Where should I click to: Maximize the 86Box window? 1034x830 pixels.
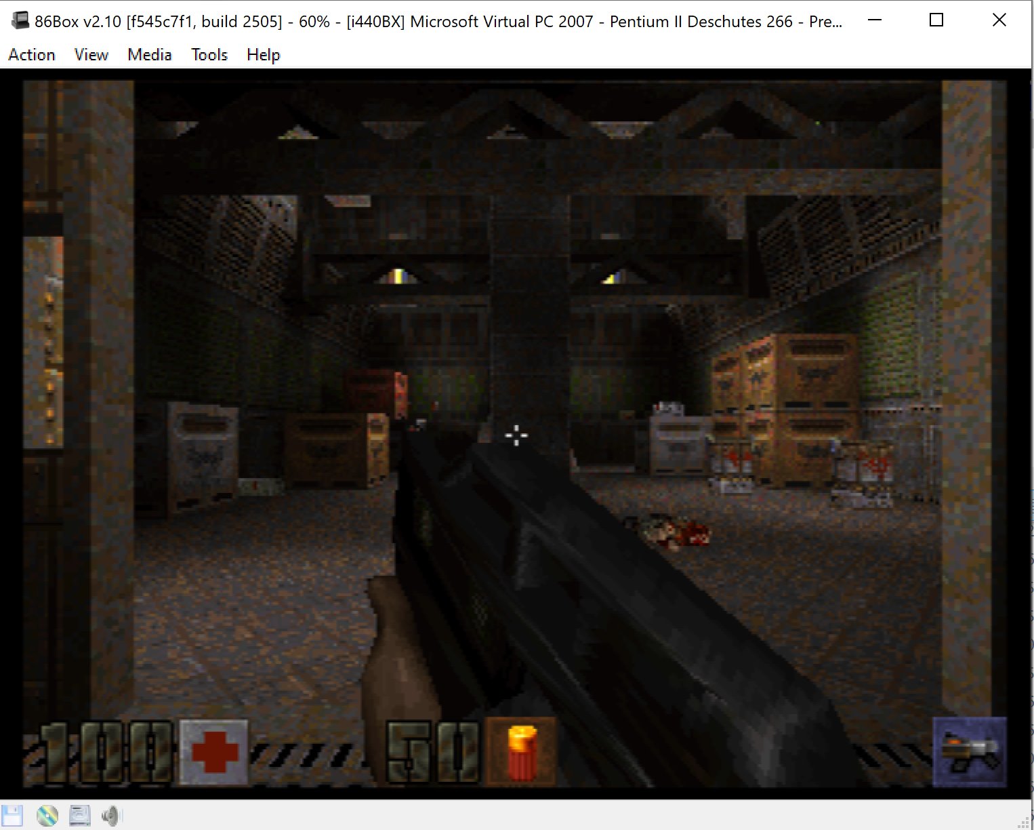click(936, 20)
